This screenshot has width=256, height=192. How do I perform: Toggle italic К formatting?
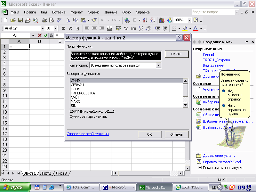(70, 28)
